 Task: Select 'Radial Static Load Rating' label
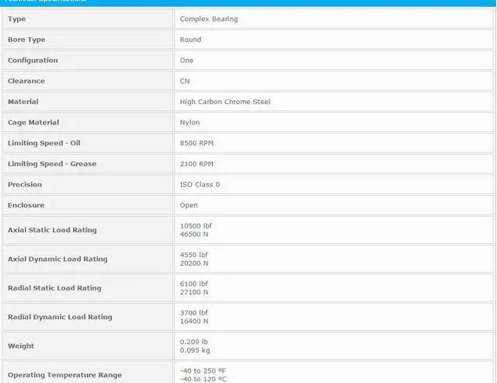pyautogui.click(x=54, y=288)
